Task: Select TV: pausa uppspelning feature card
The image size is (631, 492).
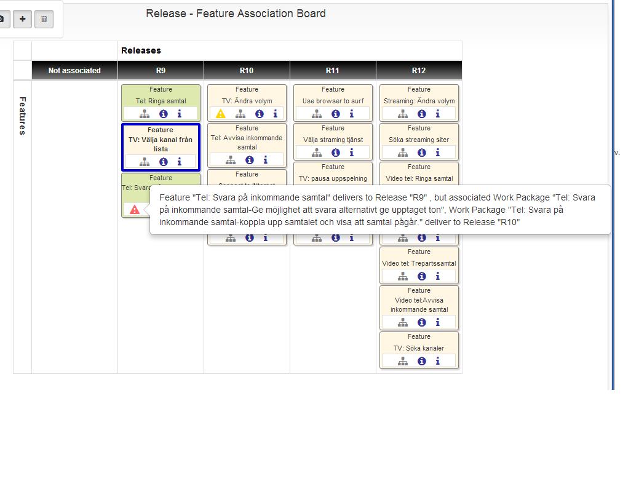Action: (333, 174)
